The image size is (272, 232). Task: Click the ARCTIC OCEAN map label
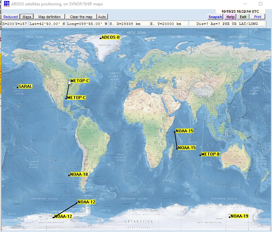point(137,33)
